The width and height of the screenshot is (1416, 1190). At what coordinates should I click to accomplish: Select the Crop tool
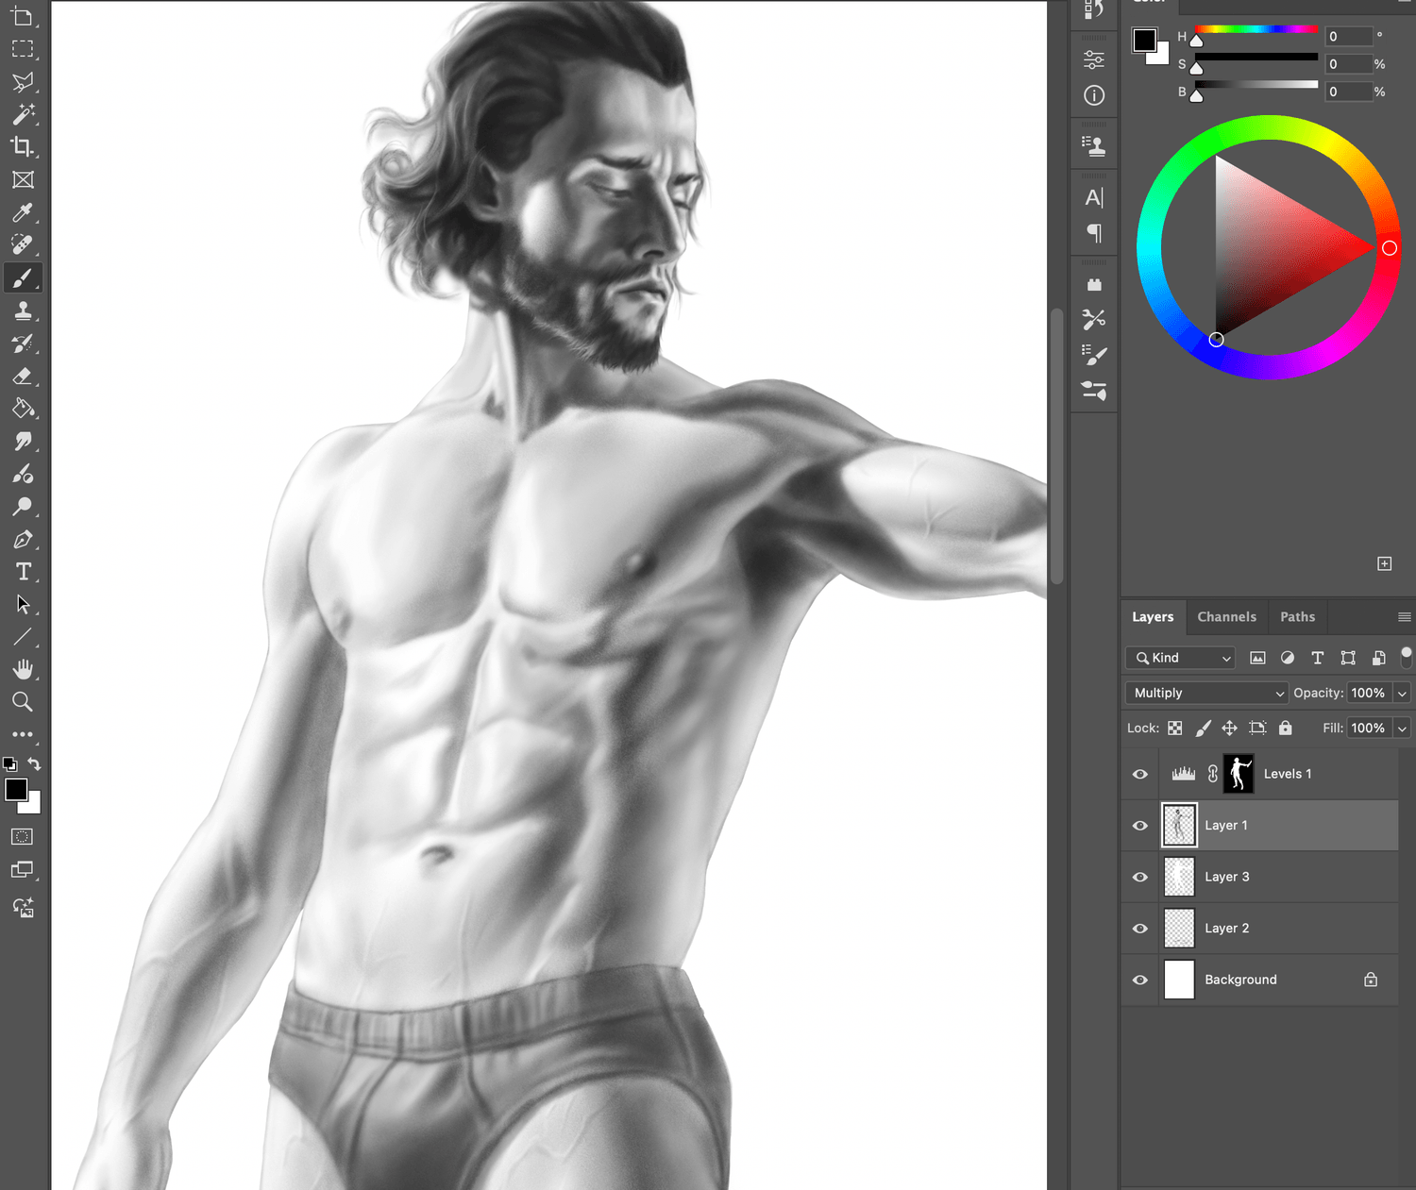pos(23,147)
